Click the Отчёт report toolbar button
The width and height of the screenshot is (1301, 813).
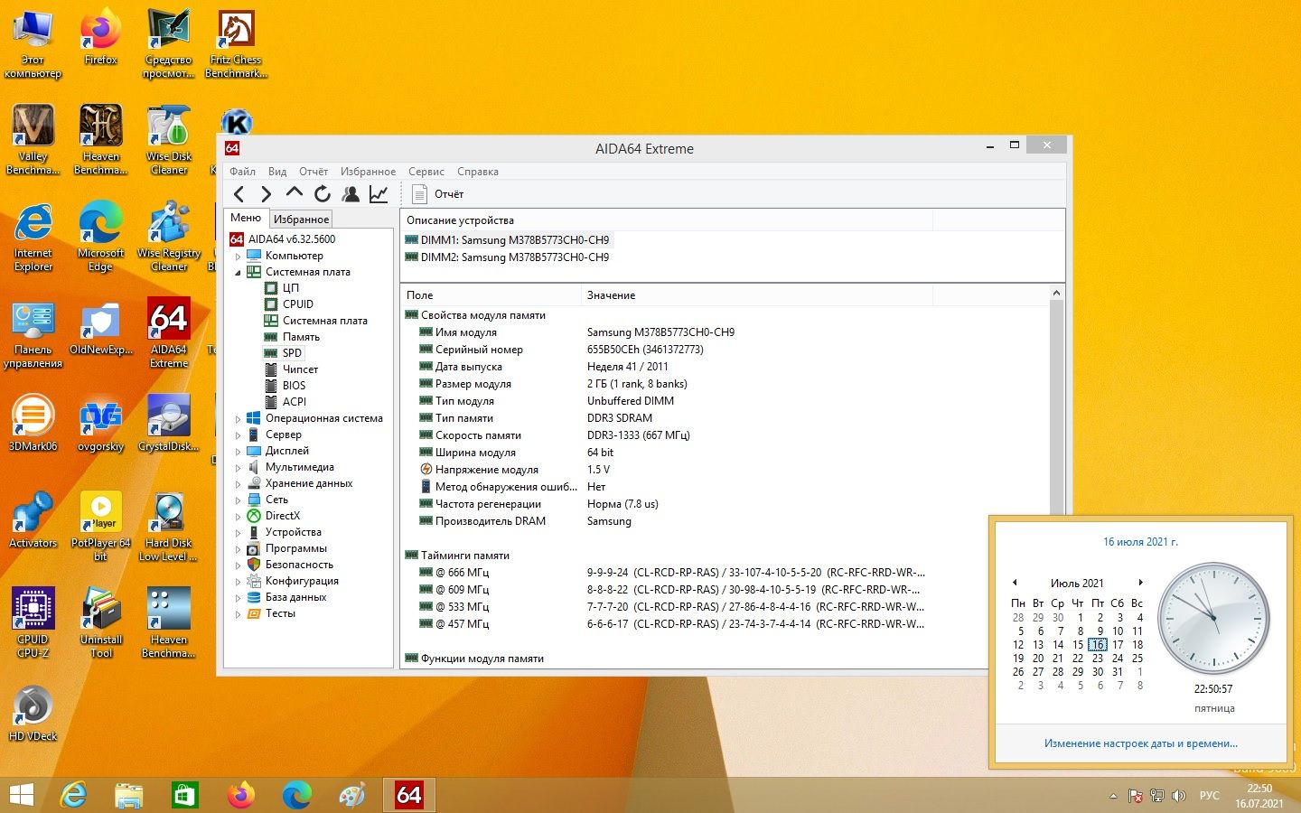click(438, 194)
